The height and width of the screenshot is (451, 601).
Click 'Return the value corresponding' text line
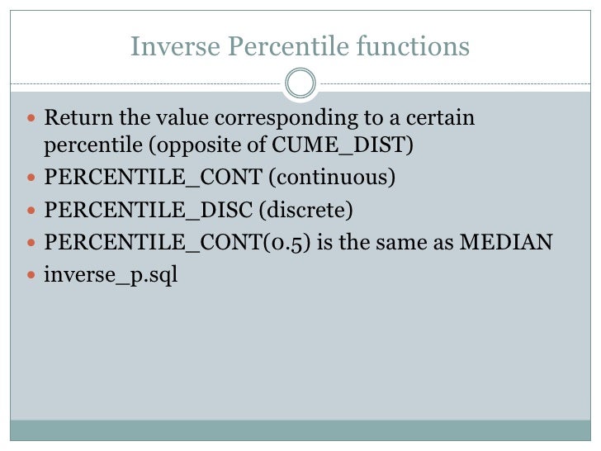[259, 118]
